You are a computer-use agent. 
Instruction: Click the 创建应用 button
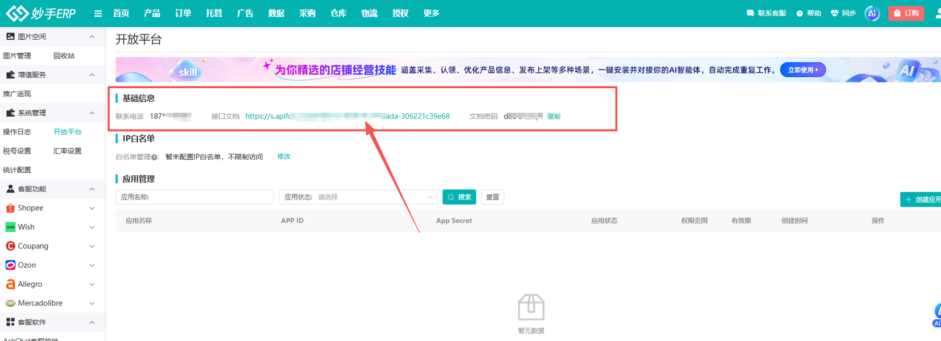click(x=921, y=199)
